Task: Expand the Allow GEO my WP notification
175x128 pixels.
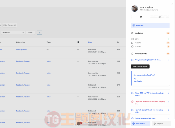Action: [168, 93]
